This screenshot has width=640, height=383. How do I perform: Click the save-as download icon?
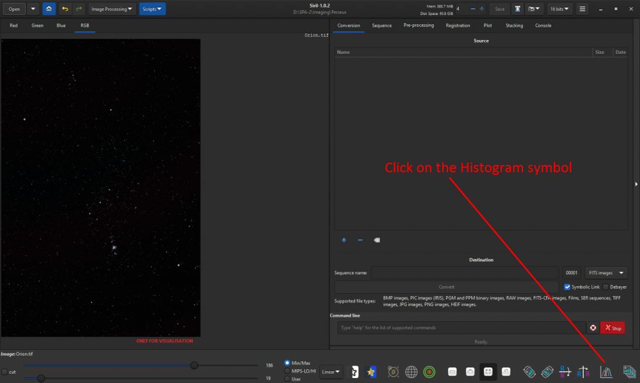point(517,9)
